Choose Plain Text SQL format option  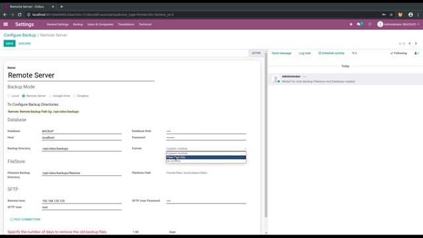pos(206,157)
